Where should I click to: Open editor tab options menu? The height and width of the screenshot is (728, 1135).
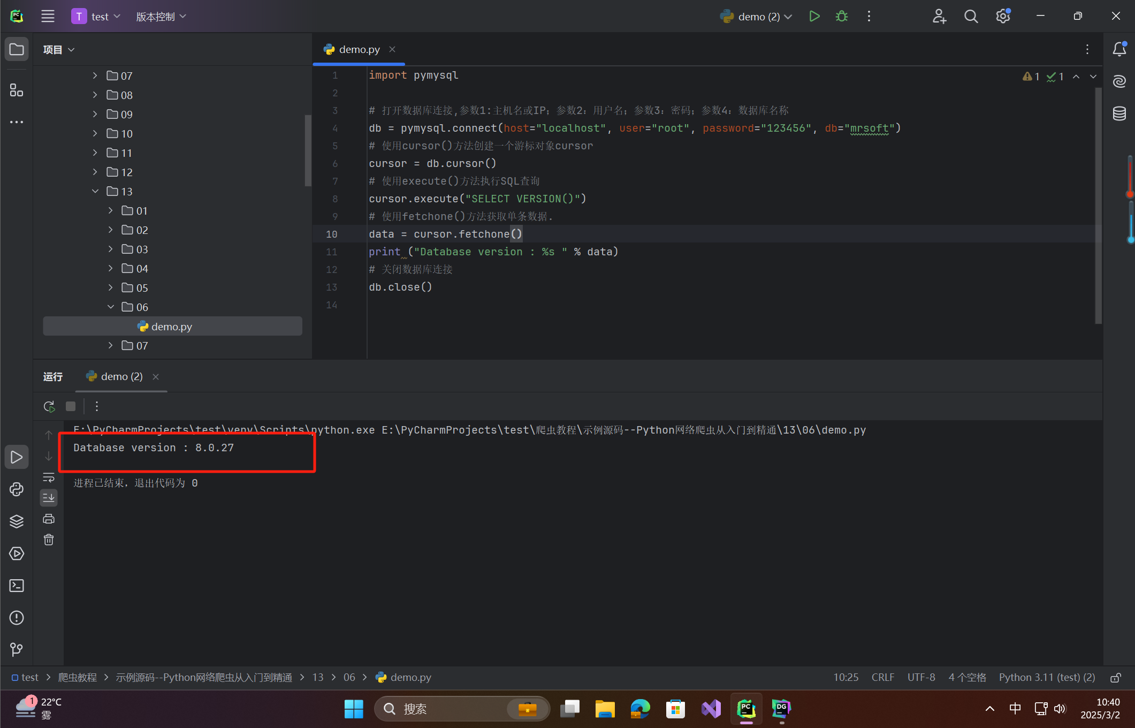tap(1087, 49)
